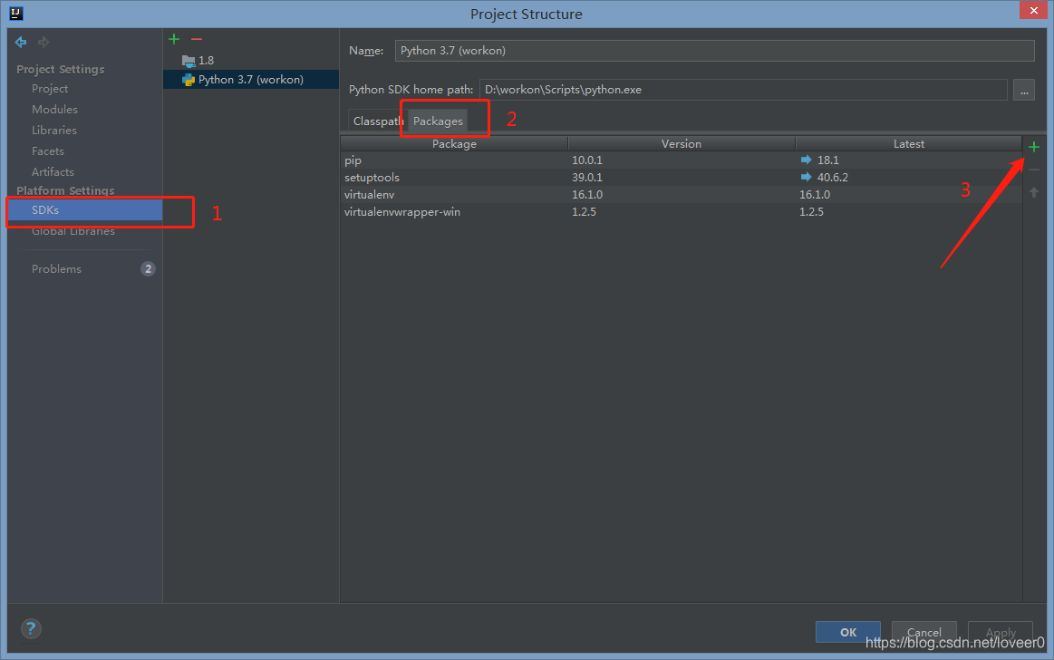Click the 1.8 JDK folder icon
Screen dimensions: 1054x660
[189, 61]
